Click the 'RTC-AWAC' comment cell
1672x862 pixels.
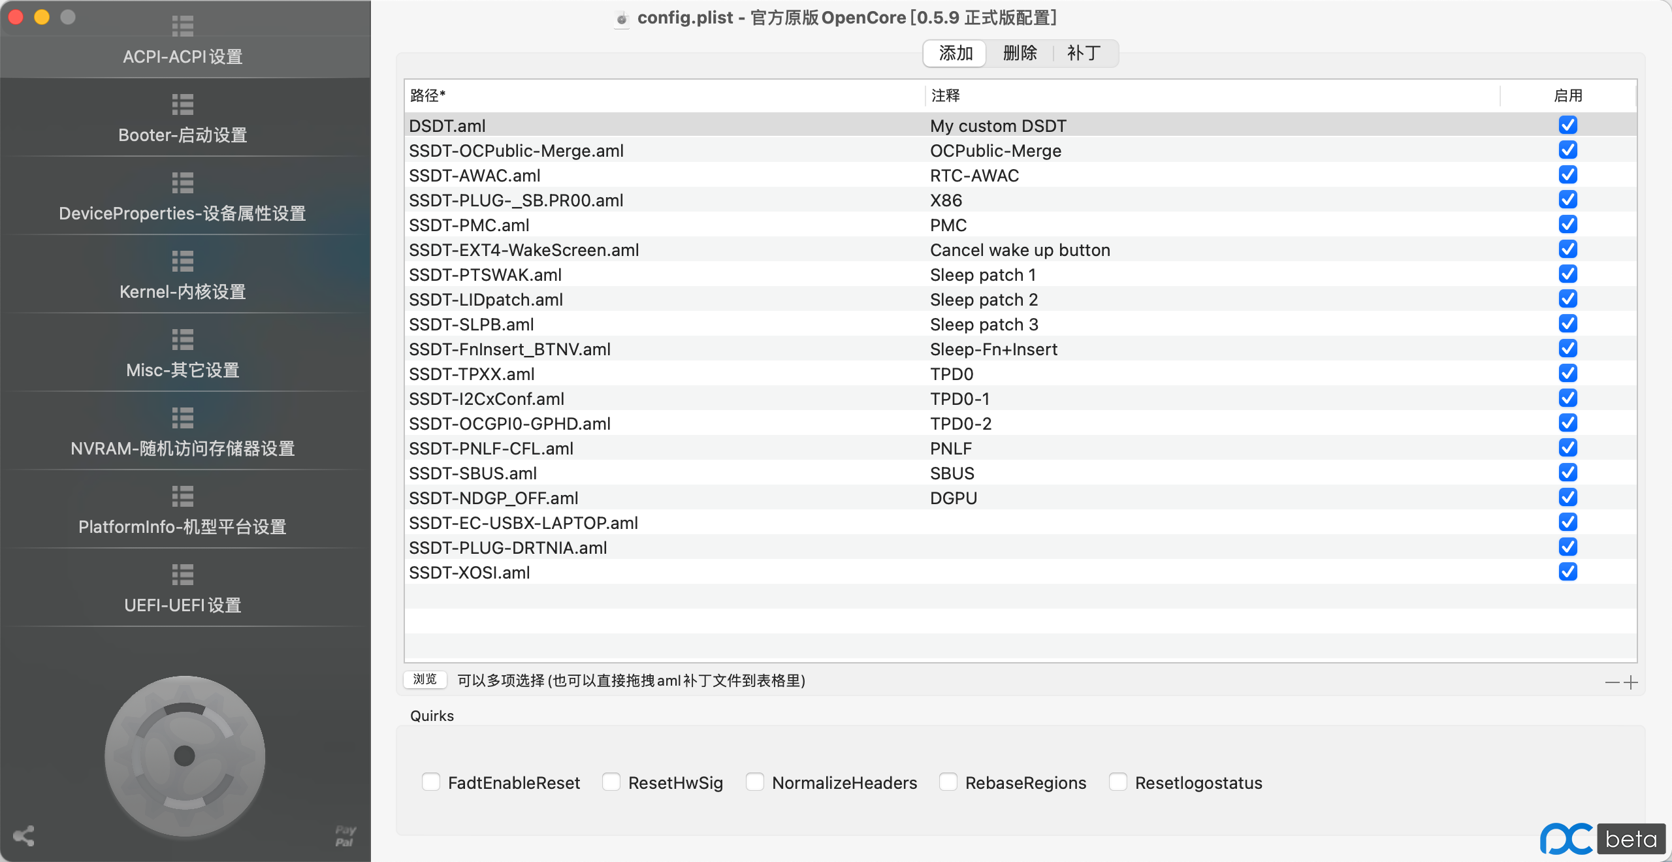(974, 175)
